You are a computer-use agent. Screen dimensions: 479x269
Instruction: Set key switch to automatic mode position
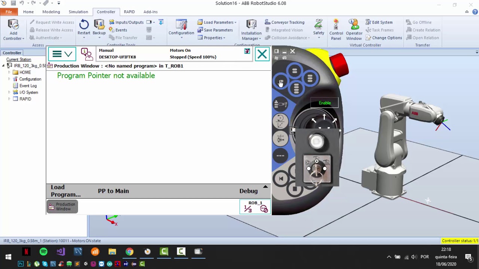[x=308, y=168]
